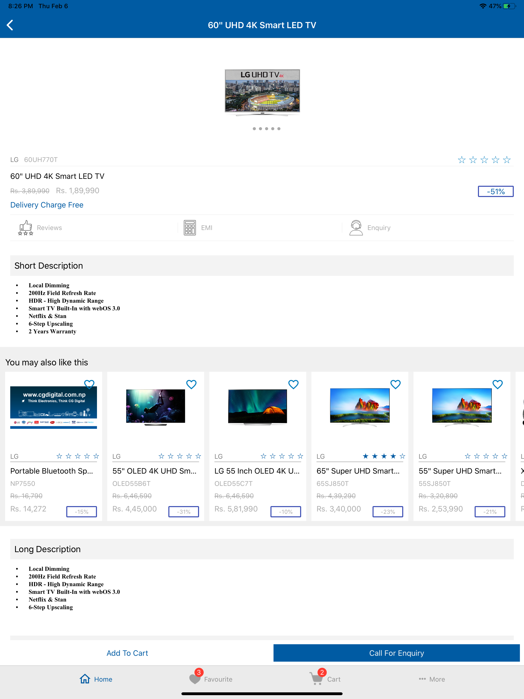Tap the -51% discount badge
The image size is (524, 699).
tap(496, 191)
